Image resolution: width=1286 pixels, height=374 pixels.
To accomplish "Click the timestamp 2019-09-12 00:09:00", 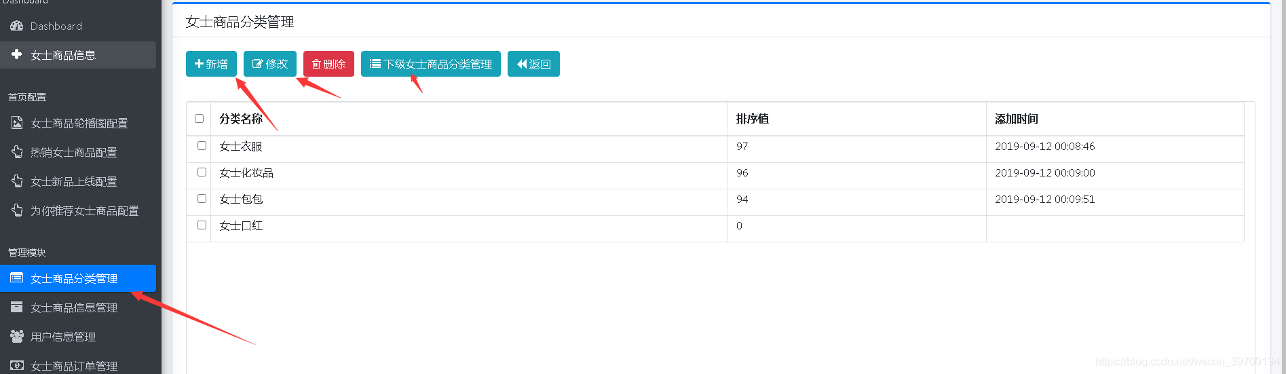I will [1044, 172].
